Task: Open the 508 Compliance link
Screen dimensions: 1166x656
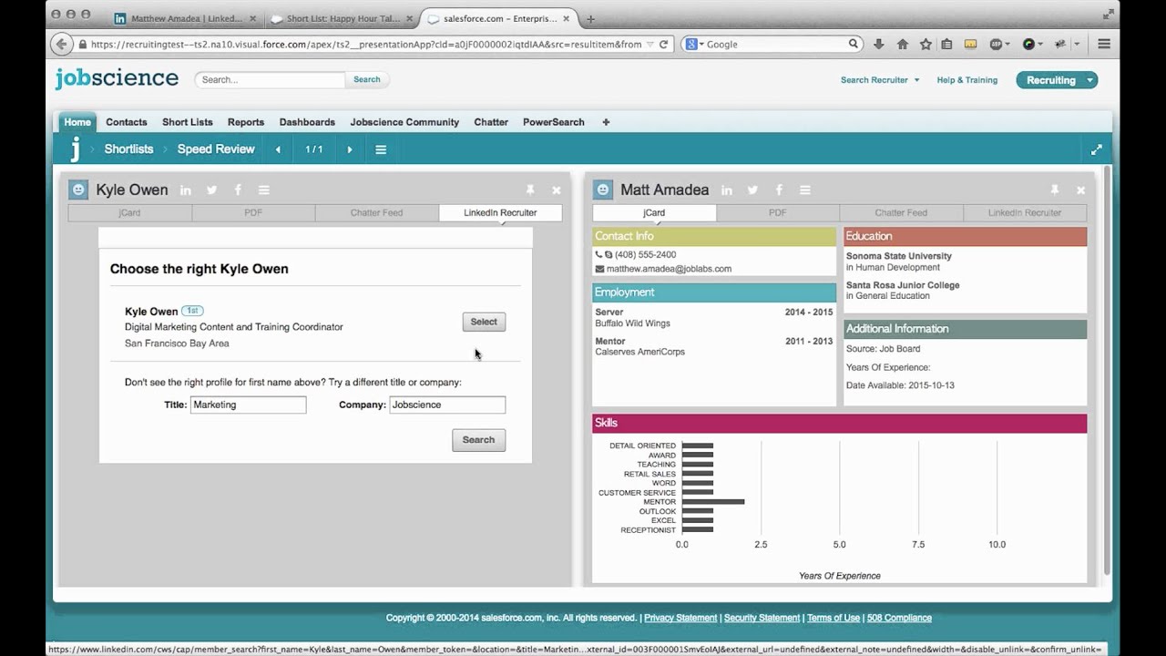Action: 899,618
